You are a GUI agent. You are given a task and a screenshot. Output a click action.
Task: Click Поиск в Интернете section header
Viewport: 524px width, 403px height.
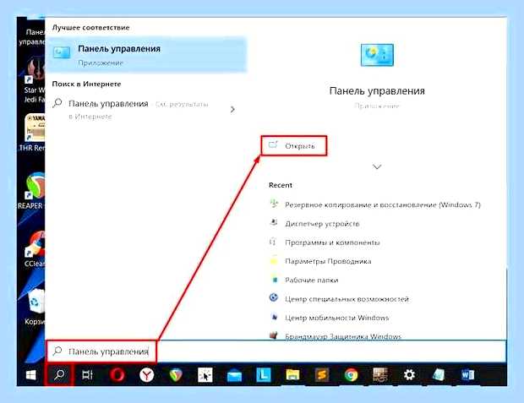86,84
